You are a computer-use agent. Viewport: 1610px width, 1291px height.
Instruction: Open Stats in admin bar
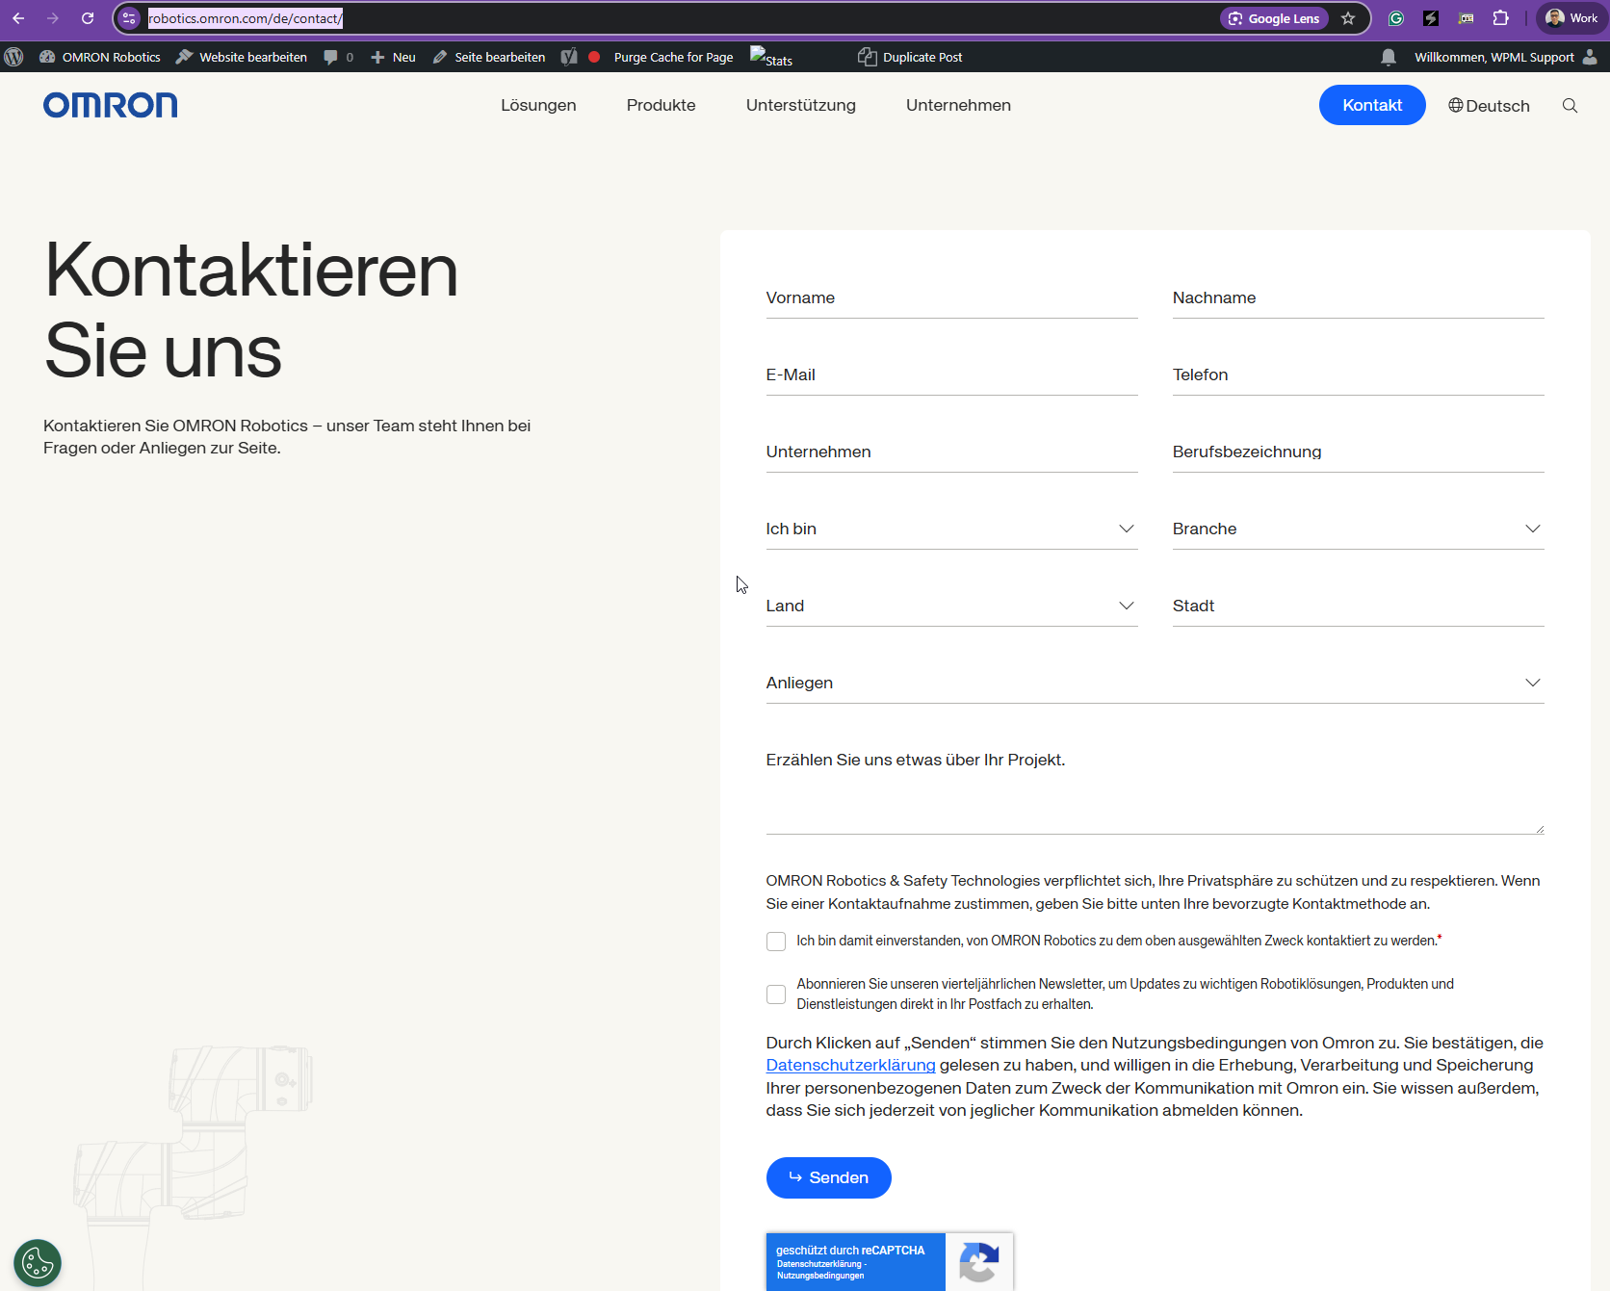tap(771, 57)
